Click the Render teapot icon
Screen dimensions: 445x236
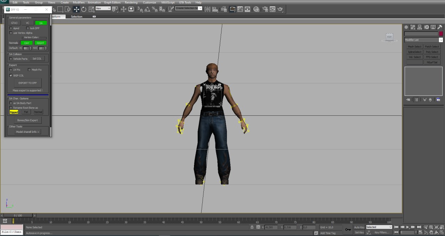[x=280, y=9]
